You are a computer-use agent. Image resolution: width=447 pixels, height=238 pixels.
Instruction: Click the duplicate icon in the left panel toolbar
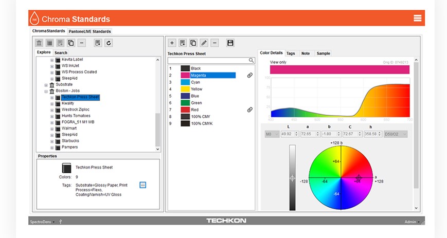tap(70, 43)
